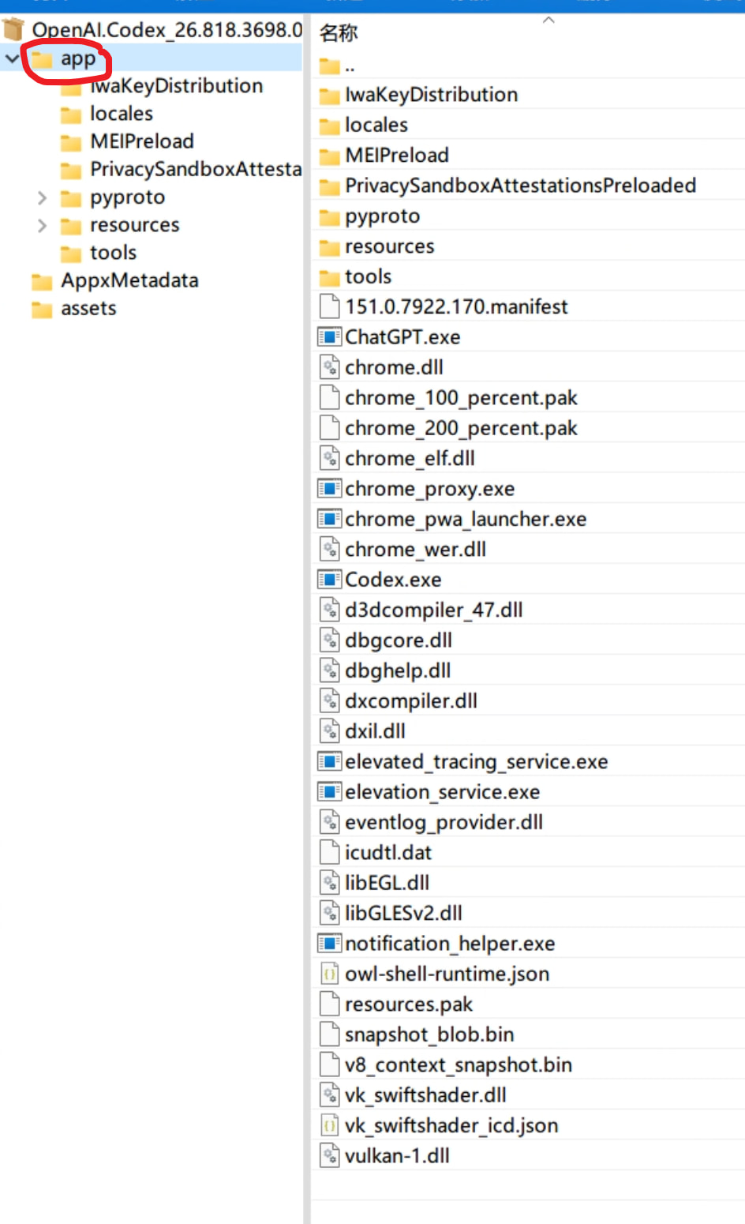This screenshot has width=745, height=1224.
Task: Click the tools folder icon in file list
Action: coord(330,278)
